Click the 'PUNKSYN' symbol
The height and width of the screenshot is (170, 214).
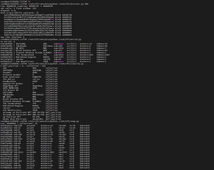pyautogui.click(x=37, y=77)
